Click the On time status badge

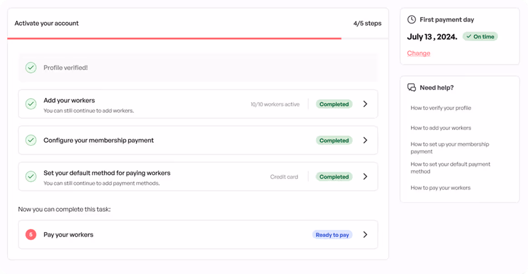tap(480, 36)
